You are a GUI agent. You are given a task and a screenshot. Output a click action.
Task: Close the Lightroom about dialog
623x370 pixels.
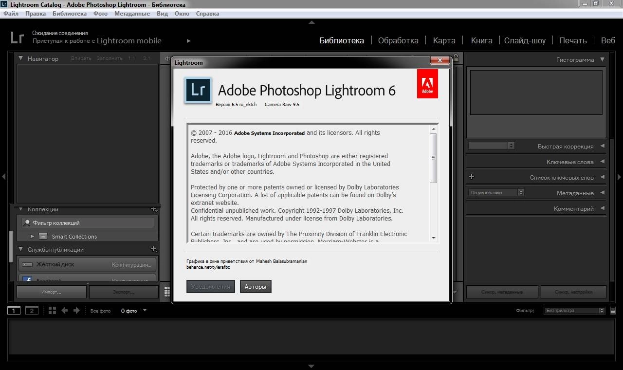click(x=440, y=60)
